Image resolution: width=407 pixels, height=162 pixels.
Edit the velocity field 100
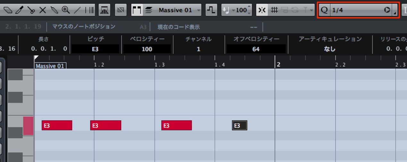[147, 49]
